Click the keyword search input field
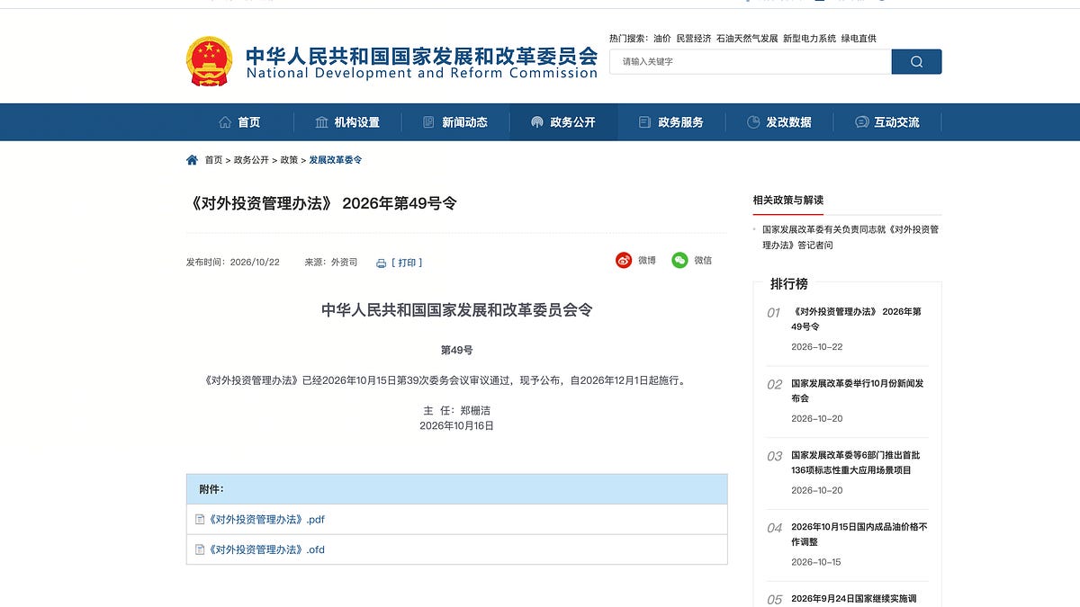This screenshot has height=607, width=1080. [751, 61]
